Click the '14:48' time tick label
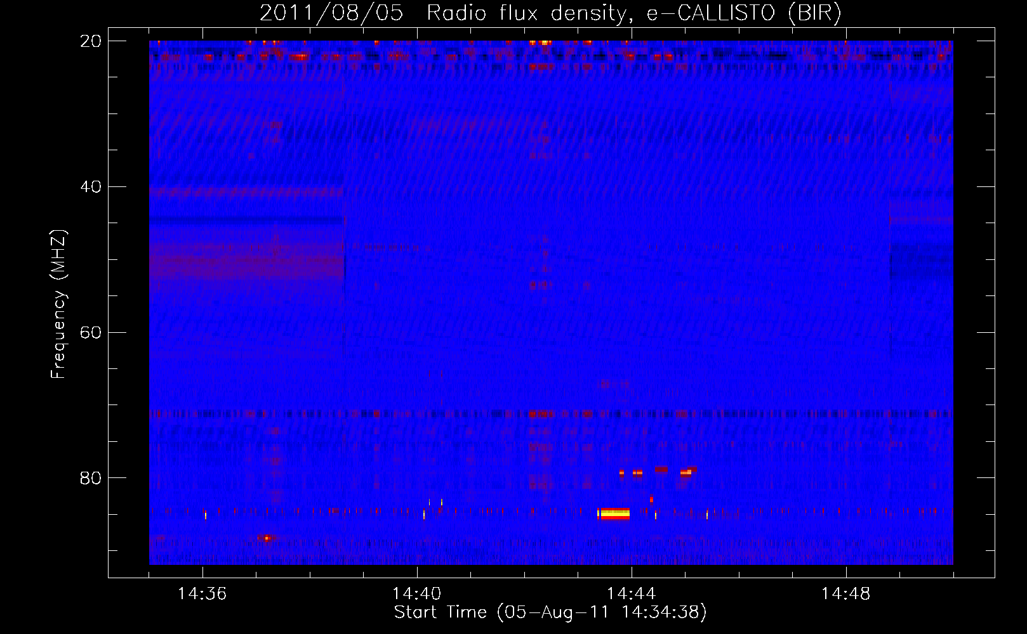 coord(845,594)
